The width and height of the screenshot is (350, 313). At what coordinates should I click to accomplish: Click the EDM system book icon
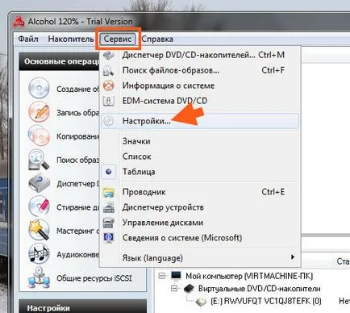click(x=109, y=101)
